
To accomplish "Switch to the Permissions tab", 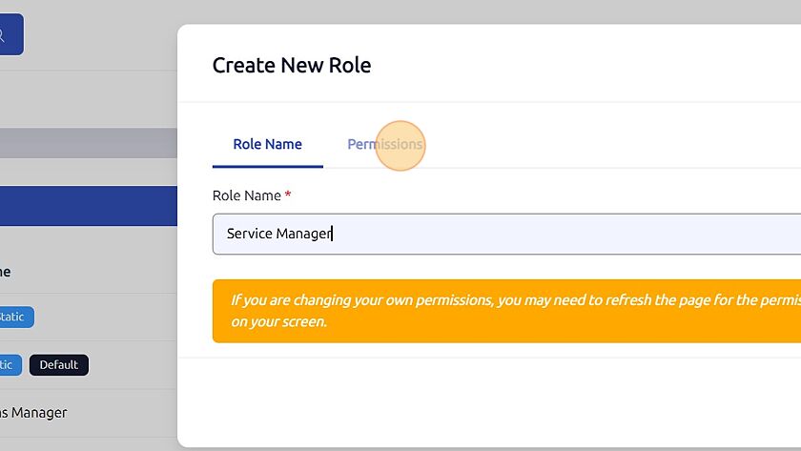I will [x=384, y=144].
